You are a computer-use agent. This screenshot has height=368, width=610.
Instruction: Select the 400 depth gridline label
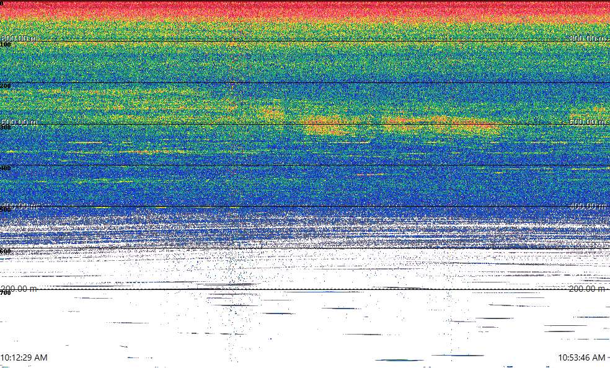point(6,169)
